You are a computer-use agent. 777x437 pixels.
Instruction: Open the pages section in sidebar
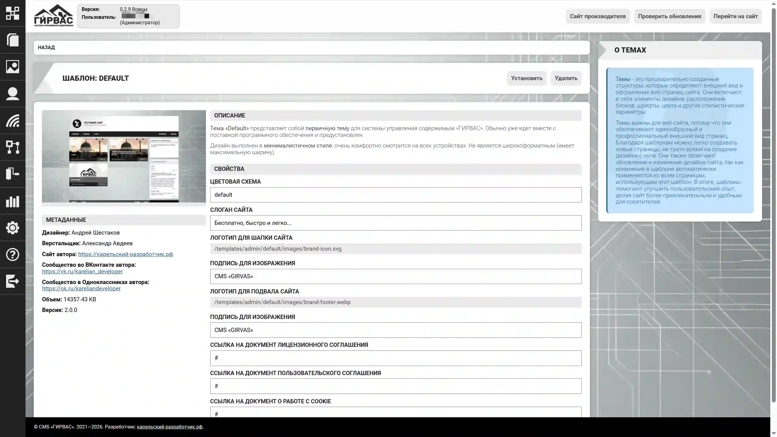point(12,40)
